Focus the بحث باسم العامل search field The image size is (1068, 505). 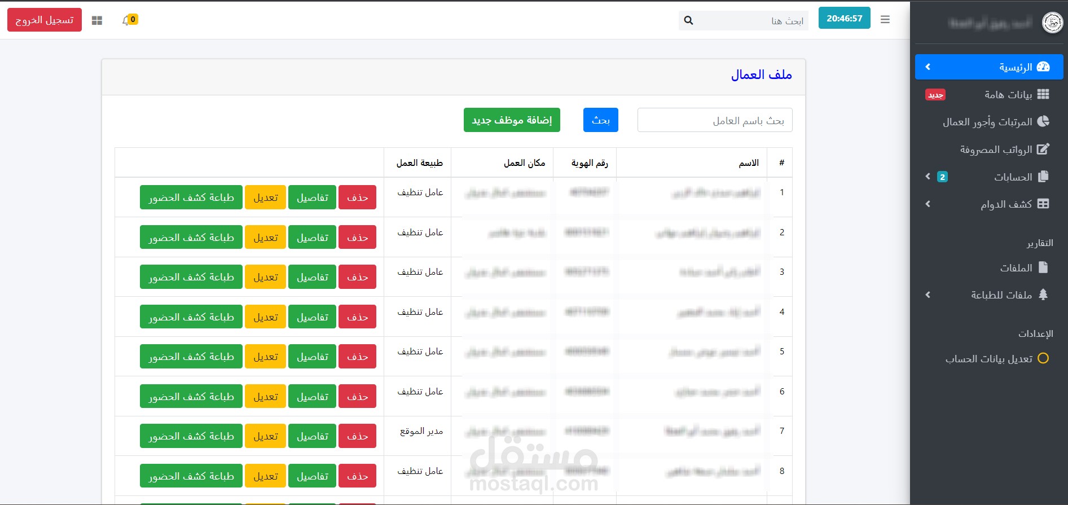715,120
